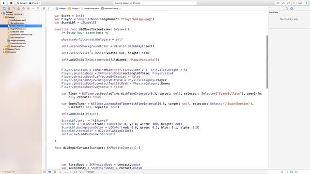
Task: Click in the line 'self.addChild(Player)'
Action: [79, 114]
